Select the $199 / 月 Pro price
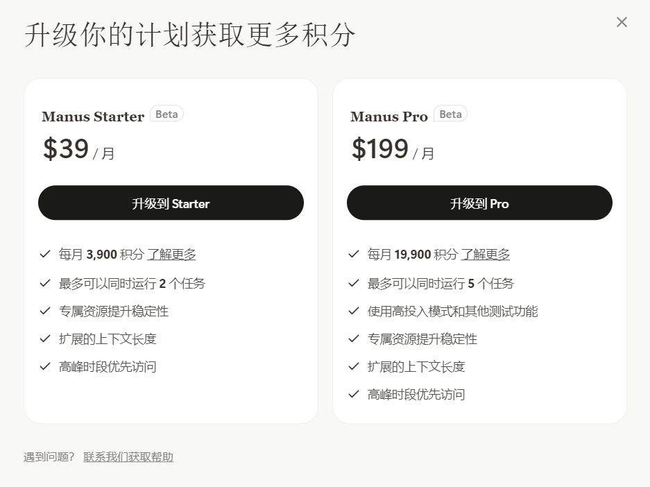The height and width of the screenshot is (487, 650). click(393, 149)
